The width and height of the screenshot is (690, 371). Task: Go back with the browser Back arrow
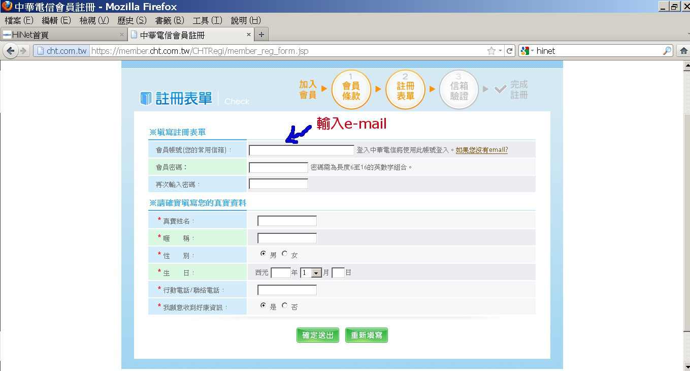coord(10,51)
